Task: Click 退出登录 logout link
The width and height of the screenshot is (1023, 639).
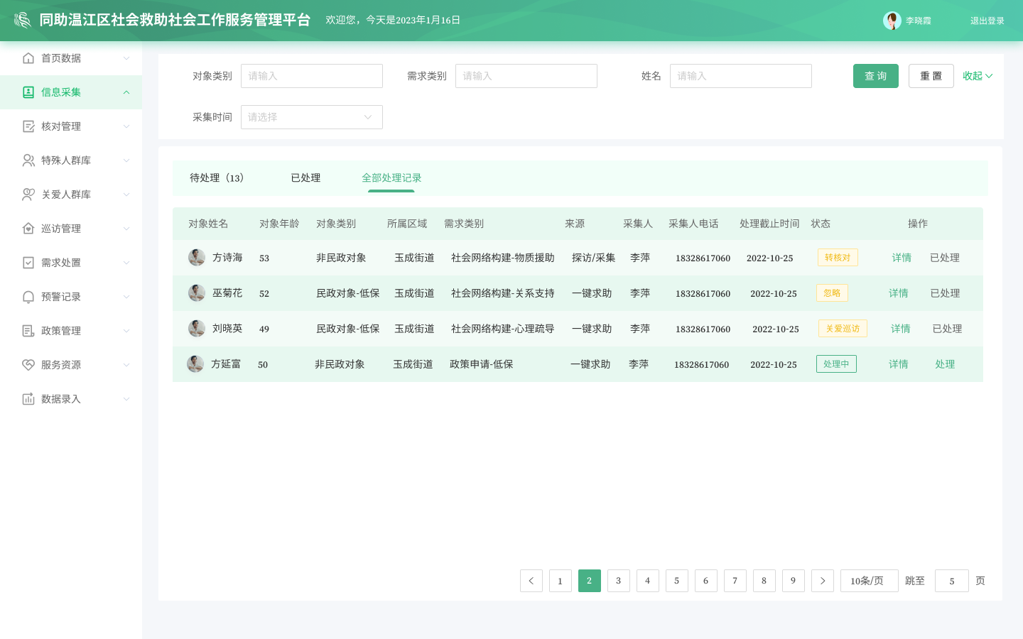Action: (987, 21)
